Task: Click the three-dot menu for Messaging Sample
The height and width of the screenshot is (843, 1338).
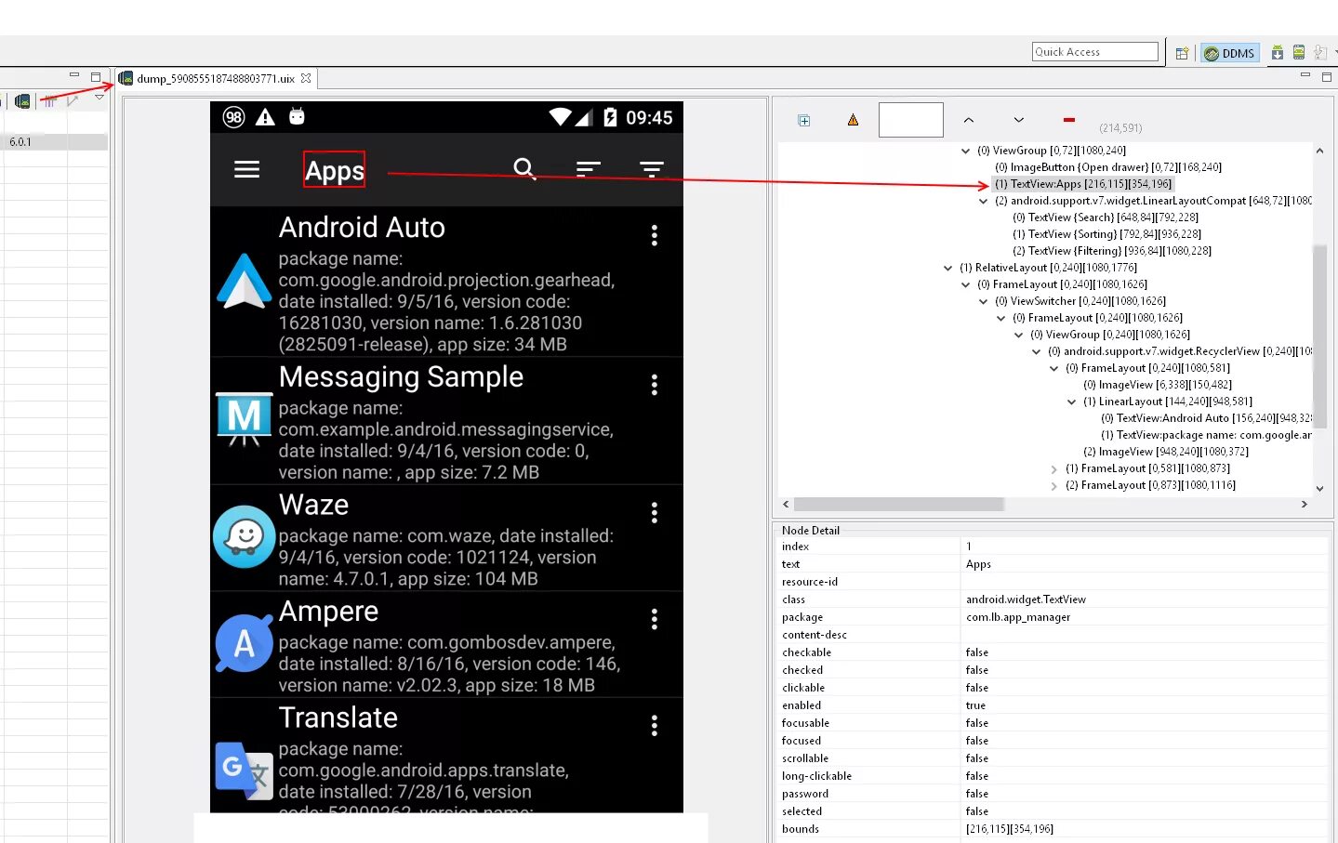Action: 655,385
